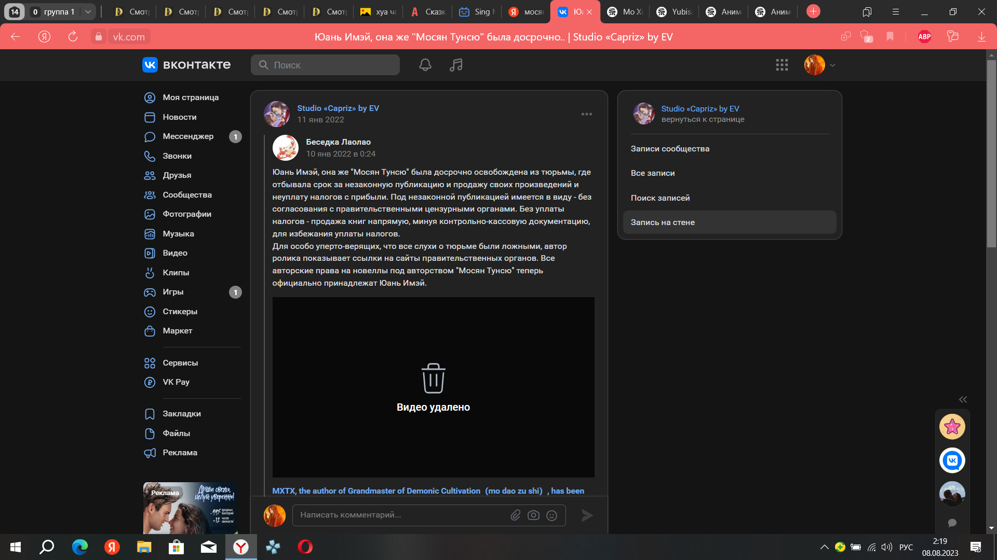The image size is (997, 560).
Task: Open emoji picker in comment field
Action: 552,515
